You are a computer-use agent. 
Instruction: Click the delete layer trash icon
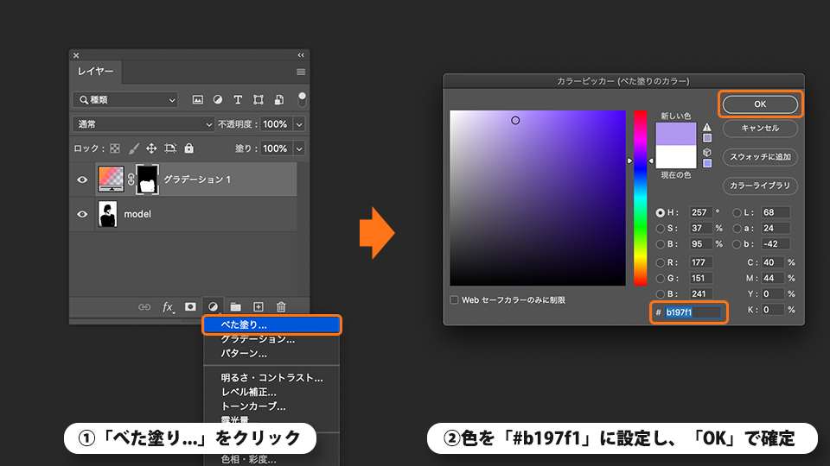281,307
